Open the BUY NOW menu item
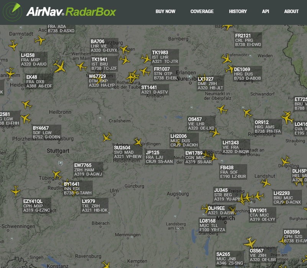The image size is (307, 268). [165, 12]
